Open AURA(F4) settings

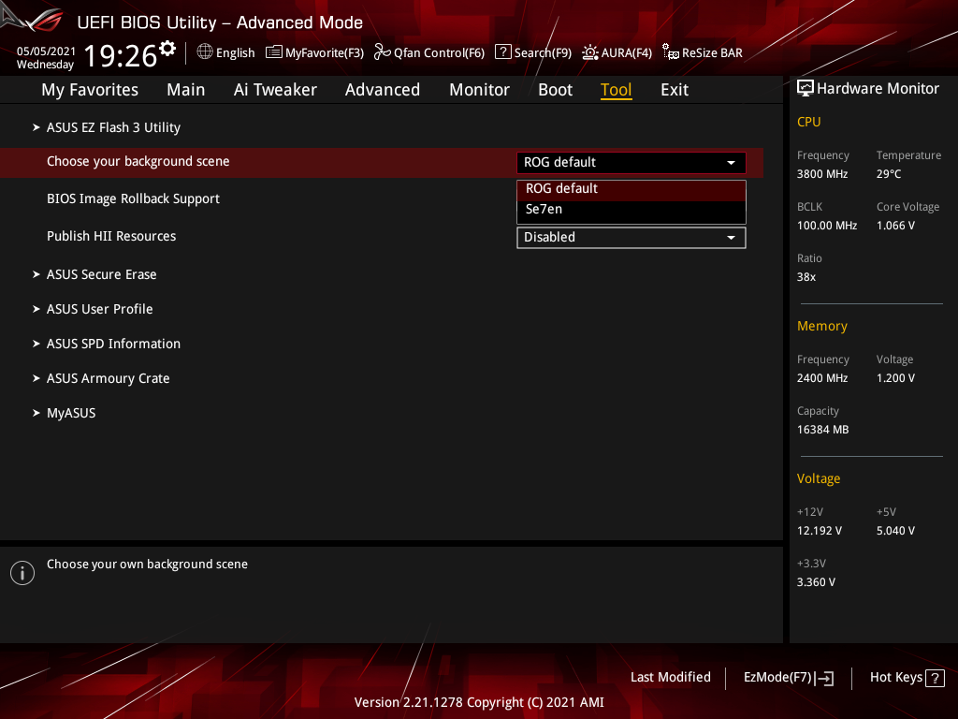coord(617,52)
